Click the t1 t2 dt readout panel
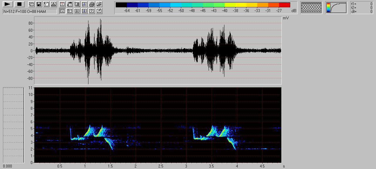The image size is (376, 169). [362, 8]
